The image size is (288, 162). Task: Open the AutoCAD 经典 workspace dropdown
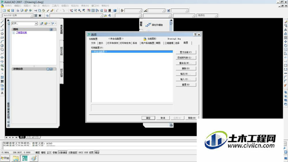point(32,16)
